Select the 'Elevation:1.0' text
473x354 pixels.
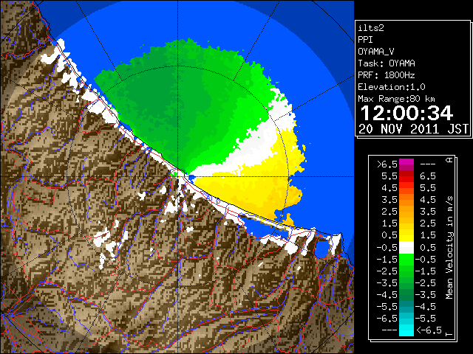click(392, 87)
